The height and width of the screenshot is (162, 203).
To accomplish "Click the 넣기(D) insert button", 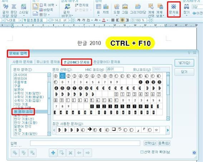I will [184, 63].
